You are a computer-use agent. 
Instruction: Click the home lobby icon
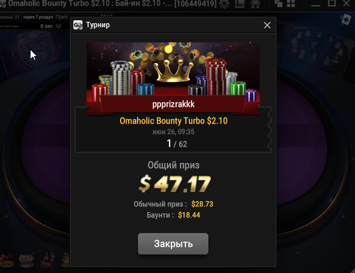point(255,3)
